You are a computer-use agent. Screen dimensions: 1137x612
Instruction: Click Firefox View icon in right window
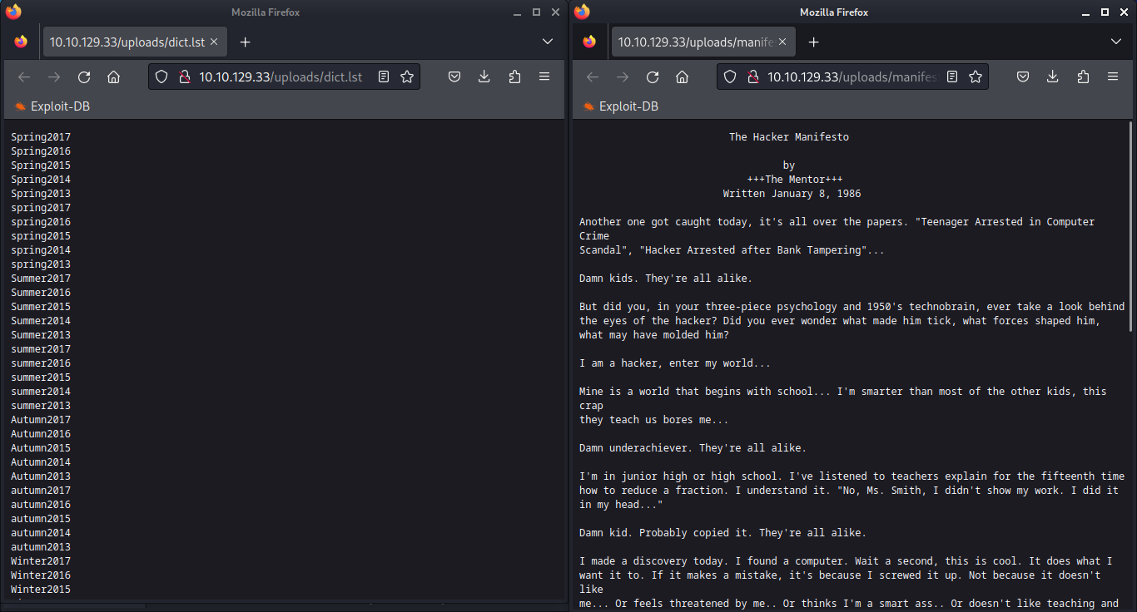tap(589, 42)
